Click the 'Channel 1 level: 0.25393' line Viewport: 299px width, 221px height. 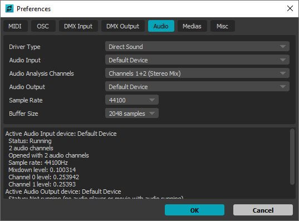pos(42,184)
